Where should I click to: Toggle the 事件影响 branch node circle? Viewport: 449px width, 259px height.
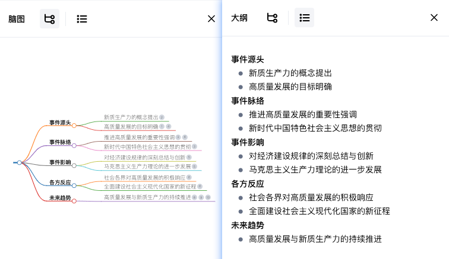coord(74,165)
